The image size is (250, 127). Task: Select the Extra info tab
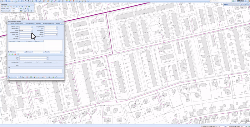coord(38,24)
